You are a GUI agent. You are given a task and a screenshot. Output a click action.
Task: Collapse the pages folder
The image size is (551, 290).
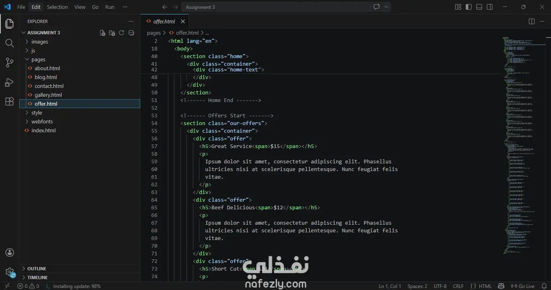coord(80,59)
